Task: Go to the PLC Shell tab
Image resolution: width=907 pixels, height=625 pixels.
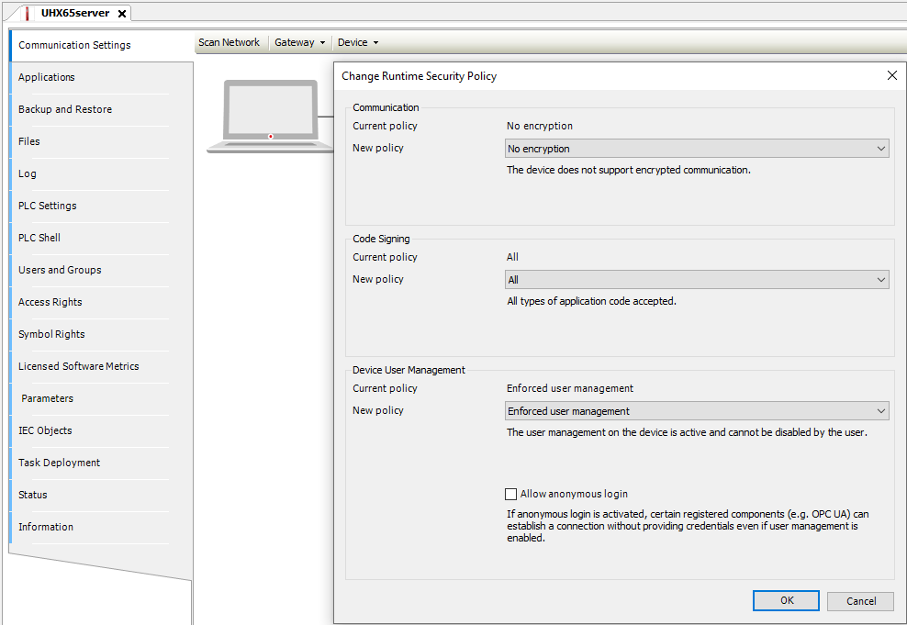Action: click(39, 238)
